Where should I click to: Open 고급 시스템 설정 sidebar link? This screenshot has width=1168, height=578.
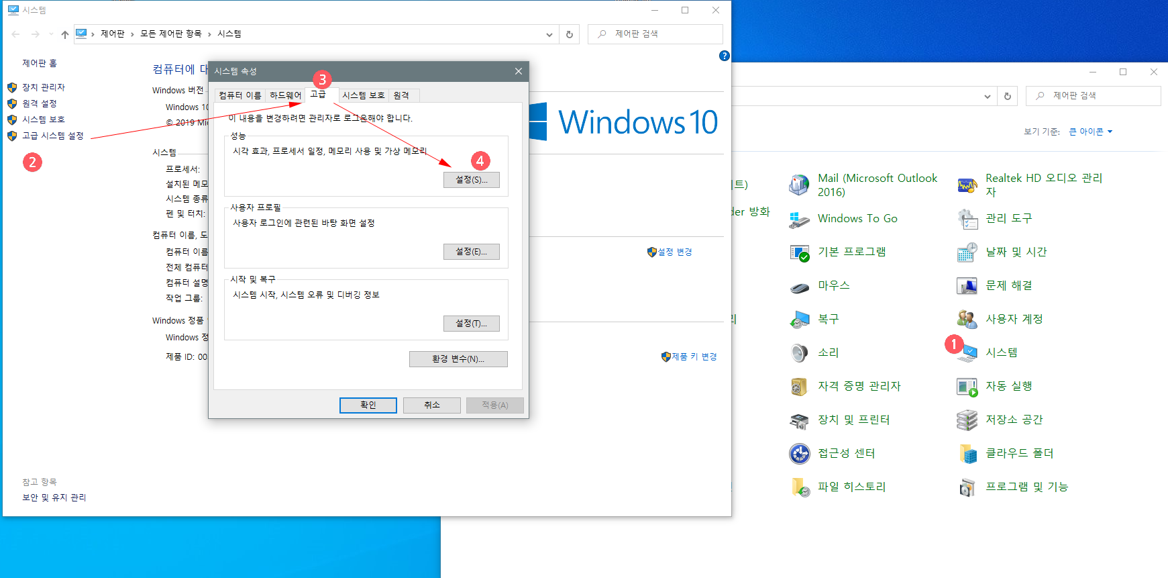click(53, 136)
